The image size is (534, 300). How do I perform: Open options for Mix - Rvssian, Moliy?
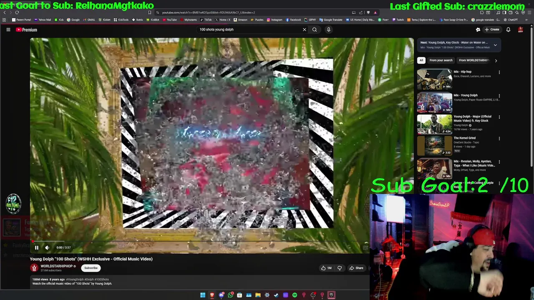499,162
